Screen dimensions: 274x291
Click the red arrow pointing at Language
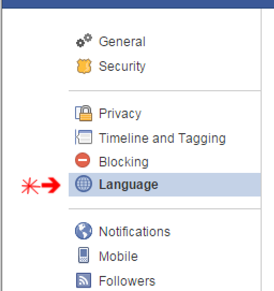tap(51, 185)
